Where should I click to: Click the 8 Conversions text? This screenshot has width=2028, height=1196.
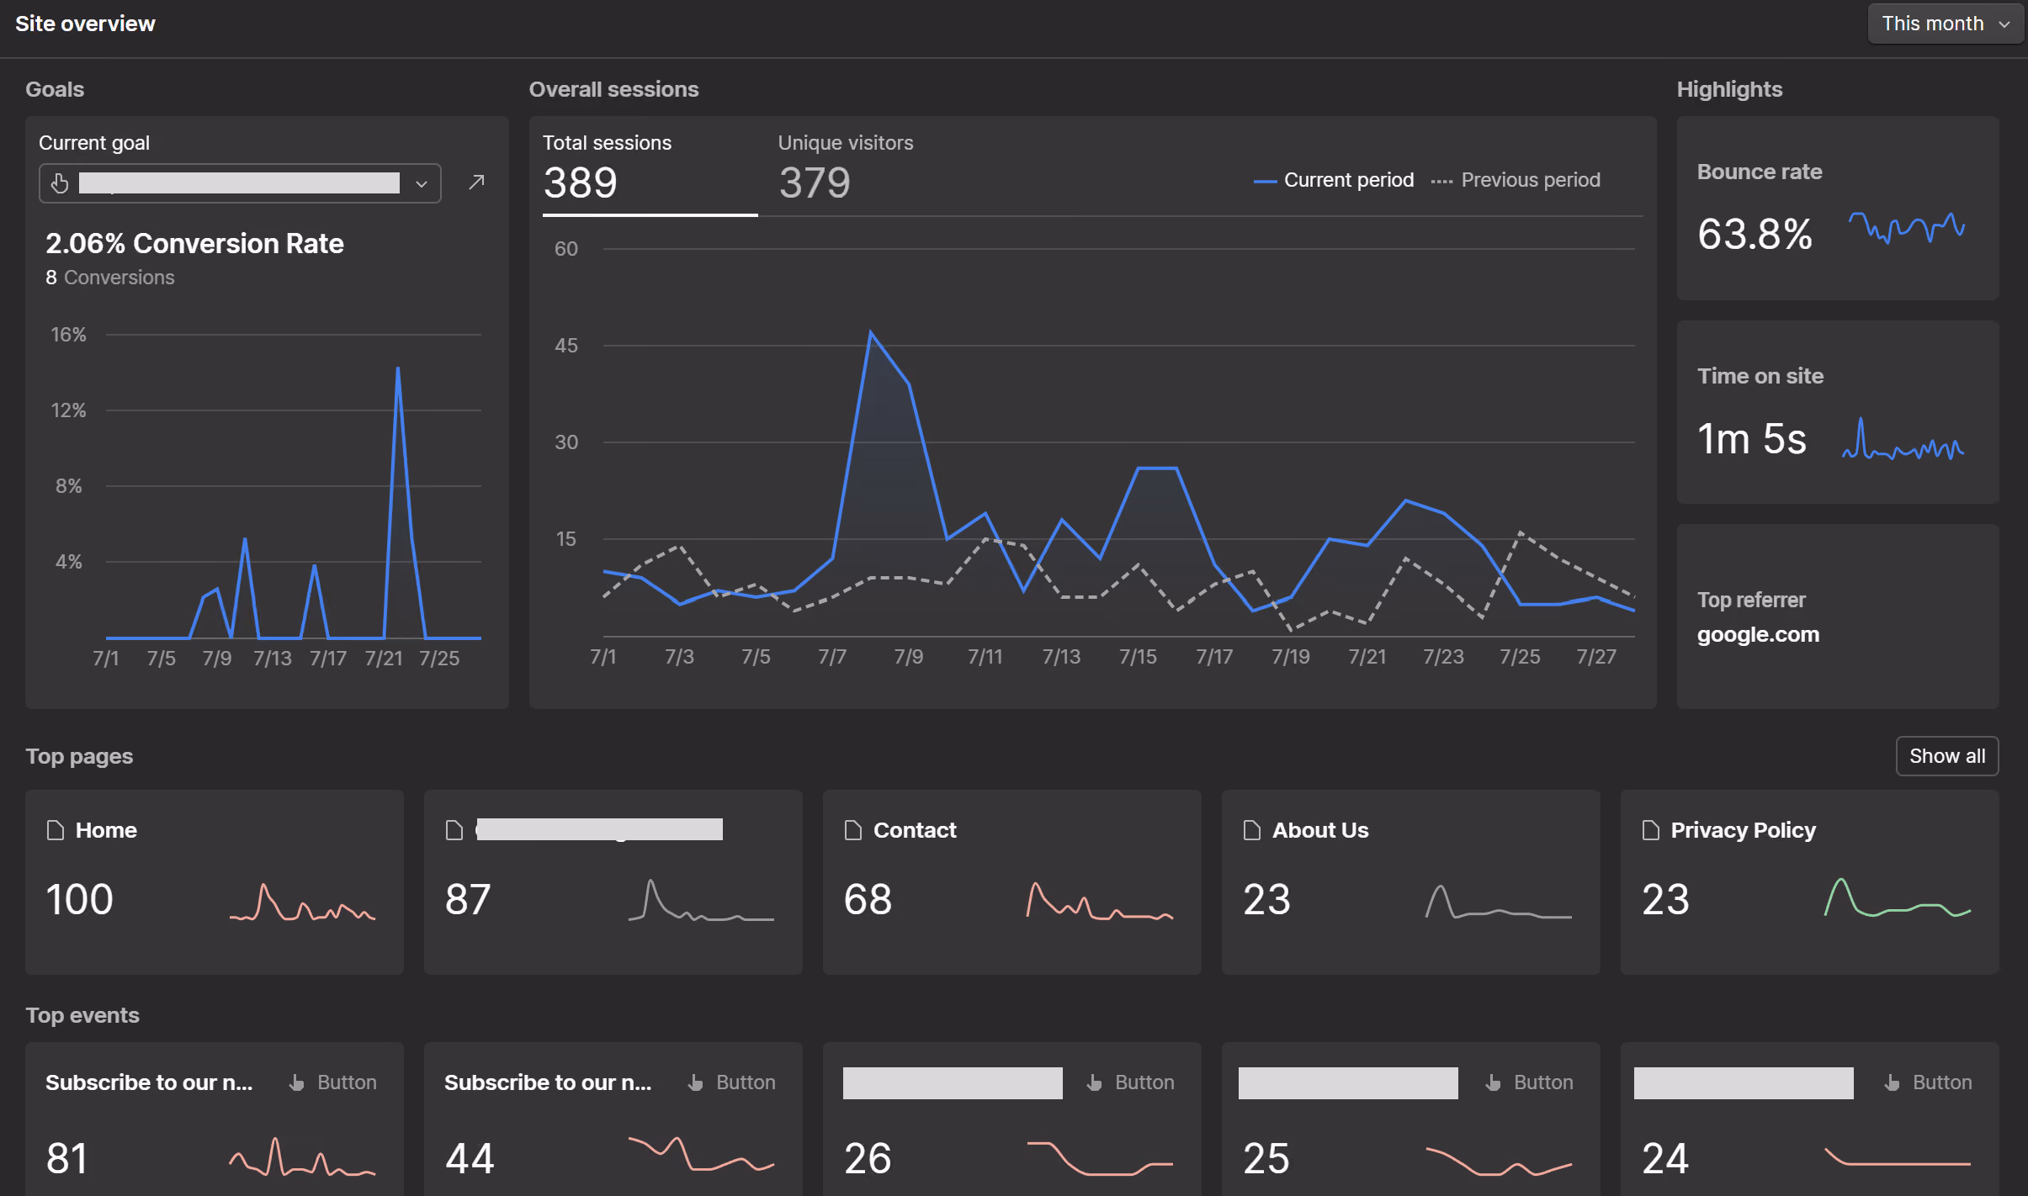(x=110, y=278)
